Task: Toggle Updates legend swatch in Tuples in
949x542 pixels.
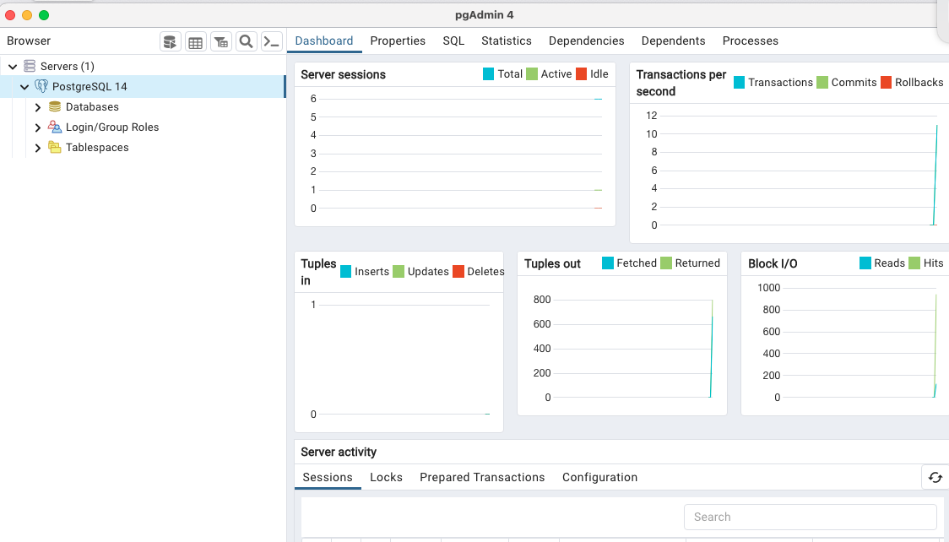Action: (399, 272)
